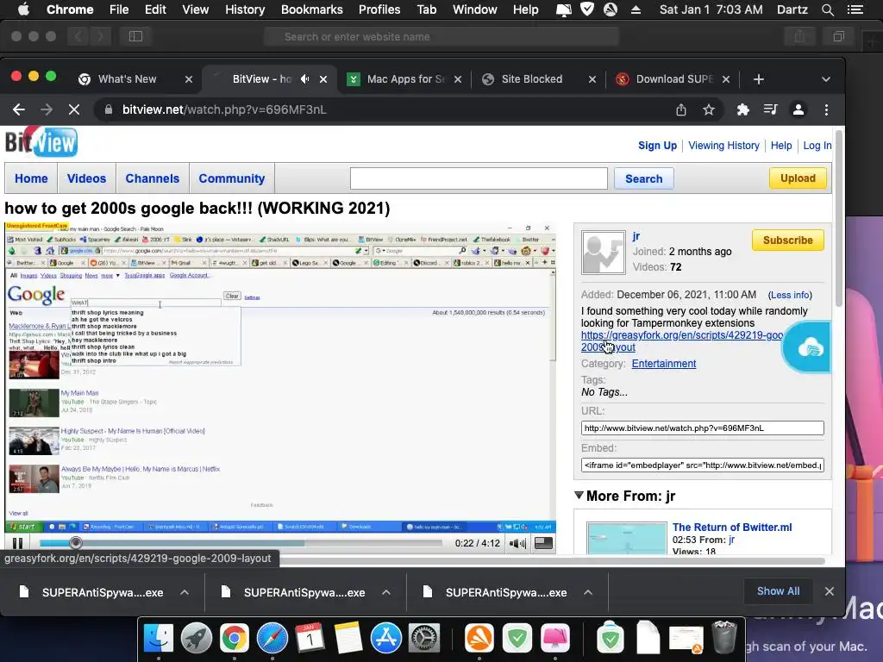Click the Chrome address bar URL
The width and height of the screenshot is (883, 662).
click(224, 109)
